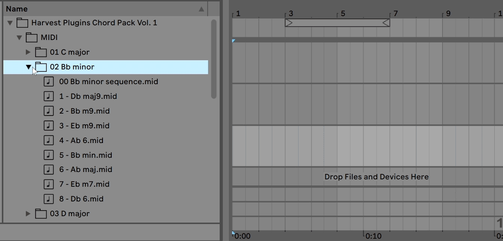Select 6 - Ab maj.mid file
Viewport: 503px width, 241px height.
pos(85,169)
